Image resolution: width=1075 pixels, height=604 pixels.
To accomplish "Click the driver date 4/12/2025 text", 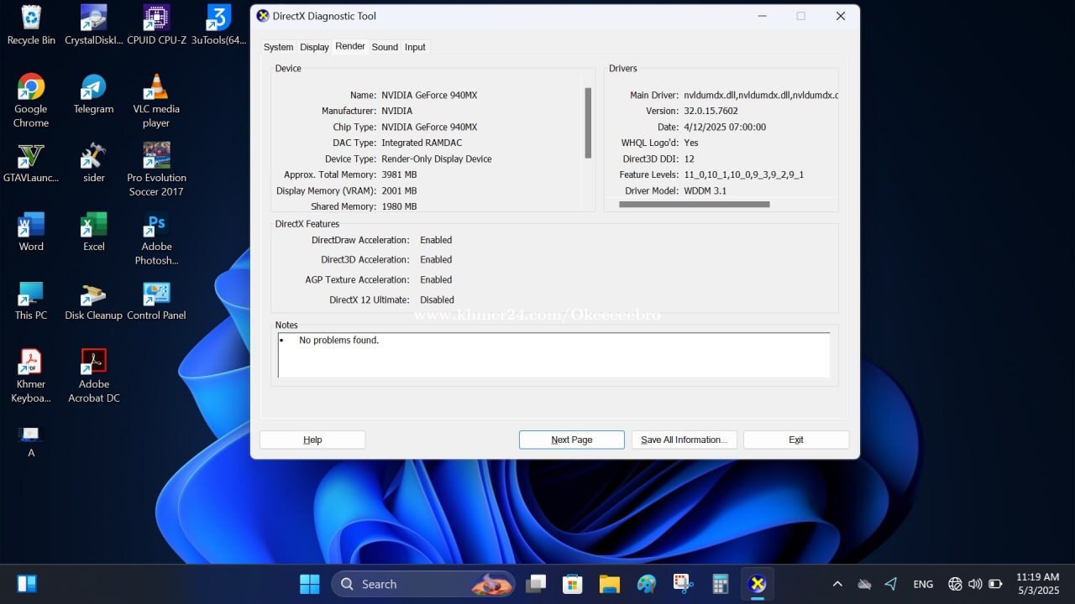I will [725, 127].
